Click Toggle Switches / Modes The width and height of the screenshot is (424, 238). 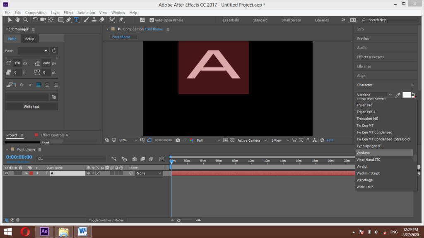(106, 220)
